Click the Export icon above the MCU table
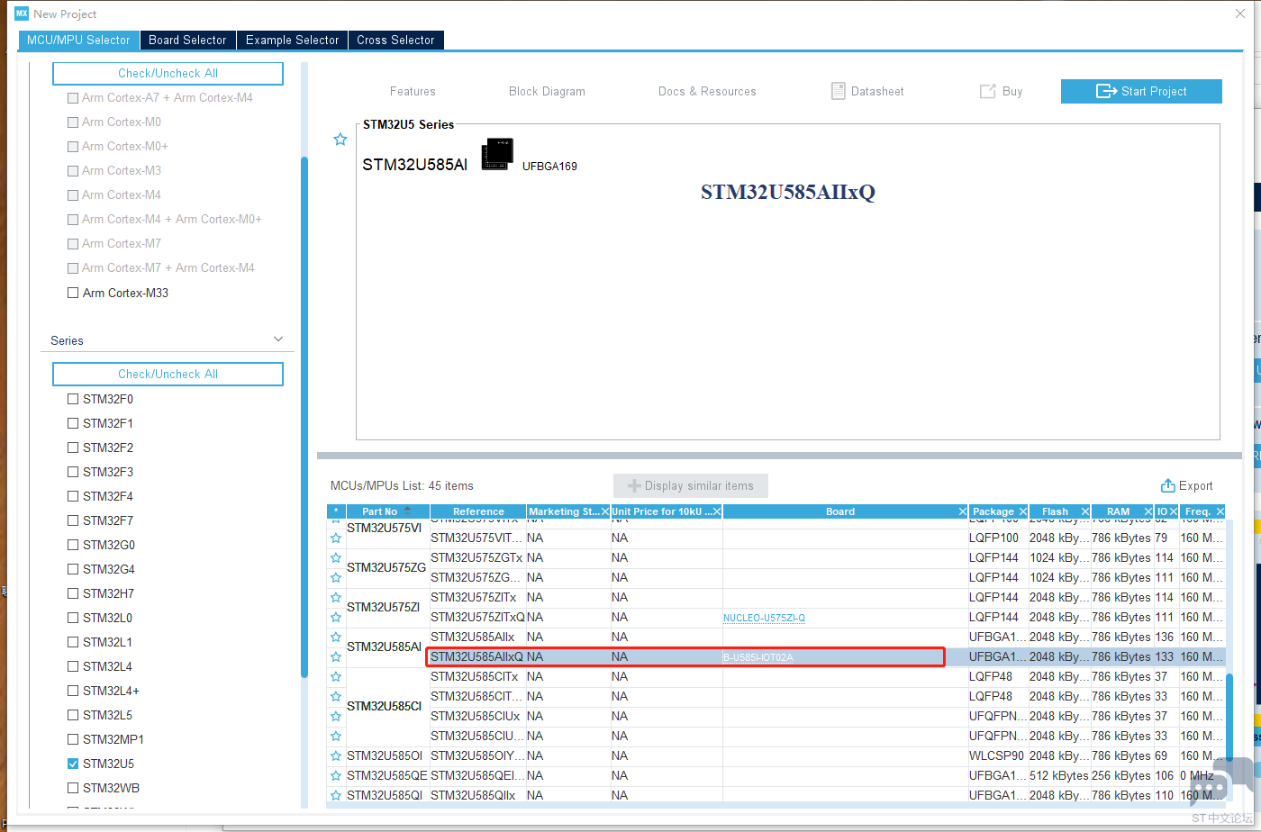The image size is (1261, 832). pyautogui.click(x=1168, y=485)
